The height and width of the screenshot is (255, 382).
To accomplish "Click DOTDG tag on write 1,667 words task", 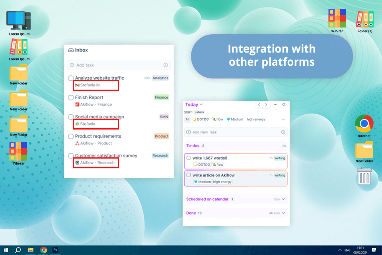I will click(202, 165).
